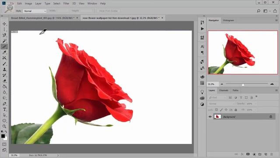The height and width of the screenshot is (158, 280).
Task: Open the Navigator panel options menu
Action: point(276,21)
